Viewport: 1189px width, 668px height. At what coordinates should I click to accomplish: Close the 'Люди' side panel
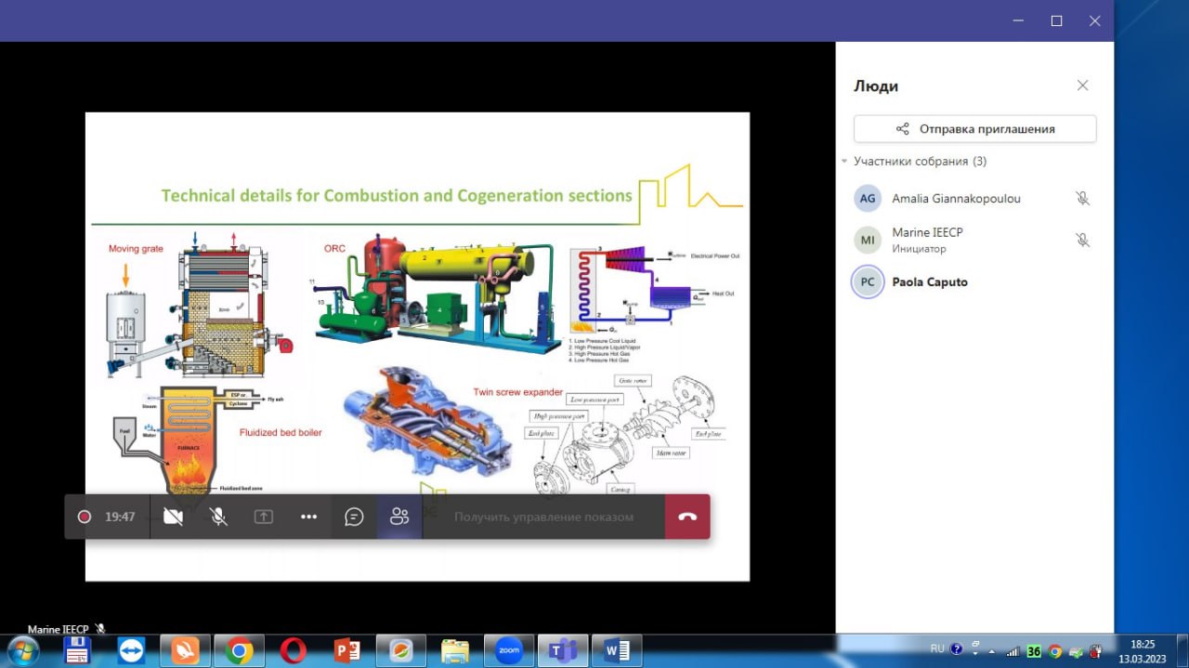pos(1082,85)
